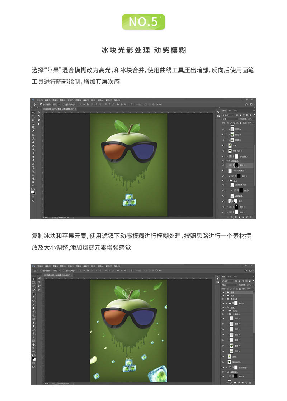Hide the 烟雾 group in second screenshot

[223, 293]
